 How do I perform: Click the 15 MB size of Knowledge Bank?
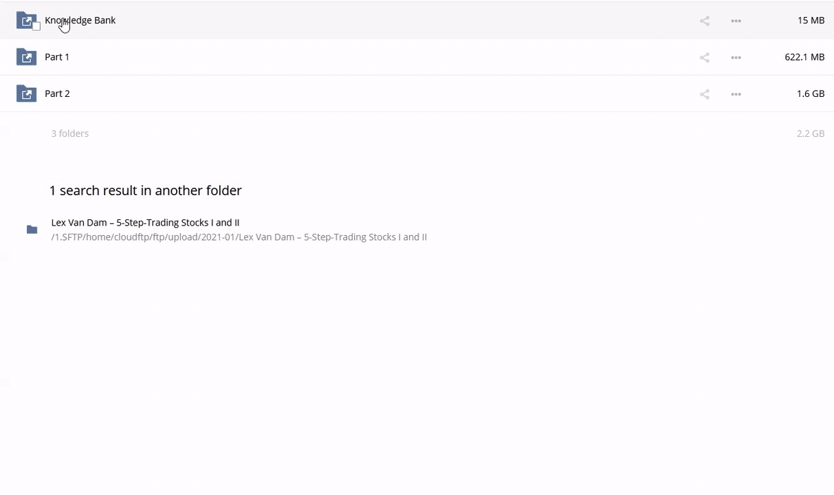click(x=811, y=21)
